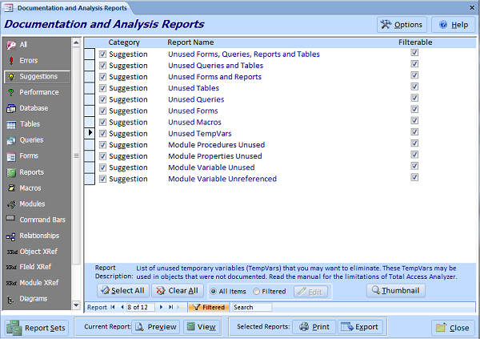Go to next report record arrow
The height and width of the screenshot is (339, 480).
(x=161, y=307)
